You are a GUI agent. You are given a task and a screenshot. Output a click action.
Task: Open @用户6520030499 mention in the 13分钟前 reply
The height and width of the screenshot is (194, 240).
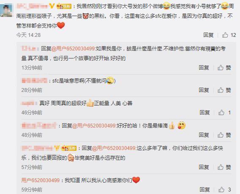[73, 49]
